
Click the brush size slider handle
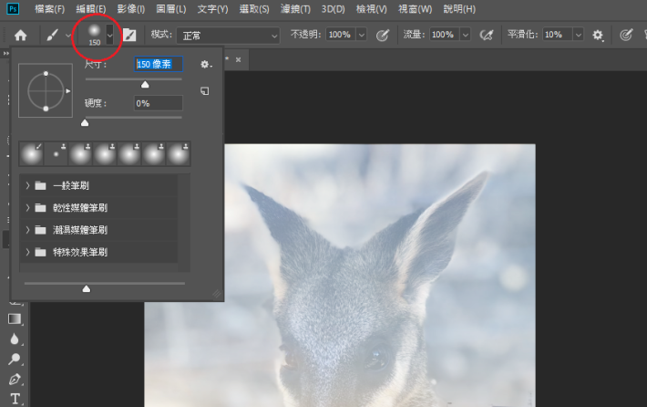coord(145,85)
